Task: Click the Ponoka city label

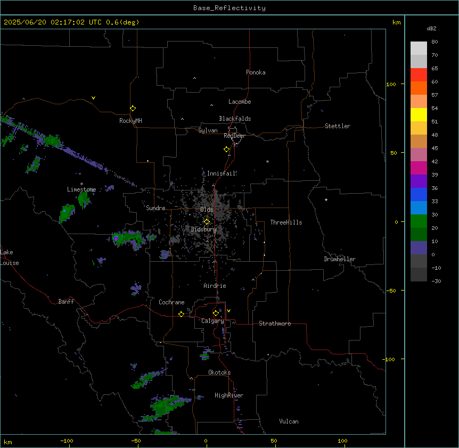Action: [x=256, y=72]
